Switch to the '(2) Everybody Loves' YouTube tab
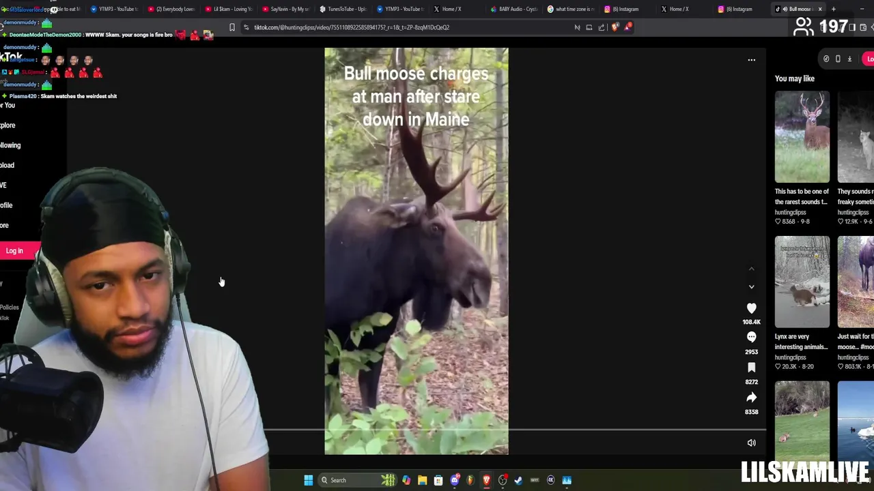This screenshot has height=491, width=874. pyautogui.click(x=172, y=9)
